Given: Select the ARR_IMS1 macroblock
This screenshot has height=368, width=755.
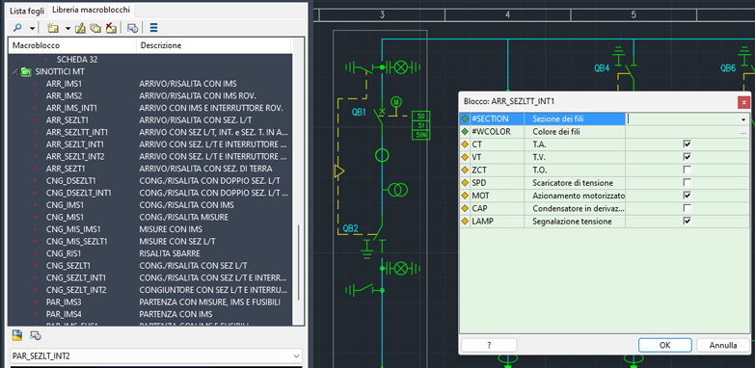Looking at the screenshot, I should (64, 84).
